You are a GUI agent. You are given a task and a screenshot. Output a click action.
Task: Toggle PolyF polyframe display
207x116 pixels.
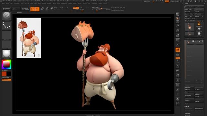(178, 85)
